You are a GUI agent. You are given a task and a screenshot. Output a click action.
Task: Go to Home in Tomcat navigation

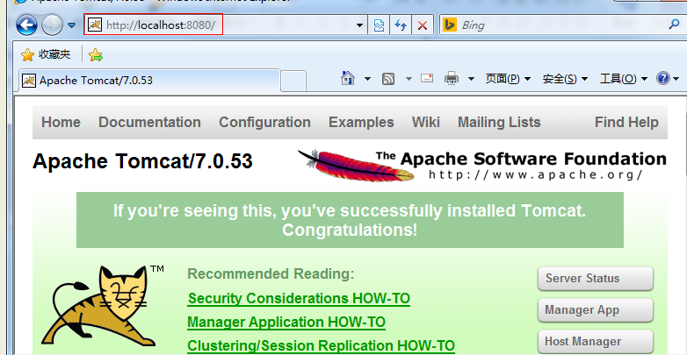pos(61,122)
